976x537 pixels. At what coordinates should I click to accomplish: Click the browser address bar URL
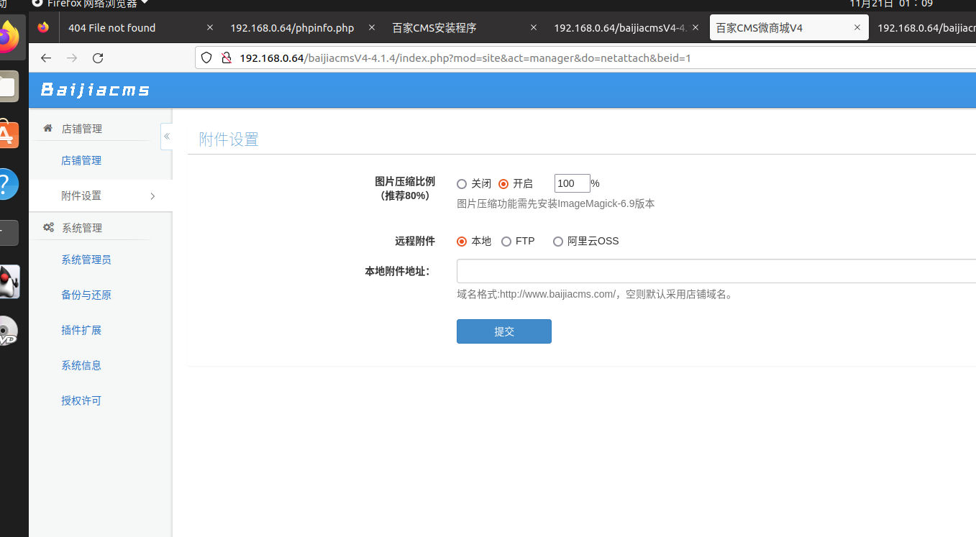tap(465, 58)
